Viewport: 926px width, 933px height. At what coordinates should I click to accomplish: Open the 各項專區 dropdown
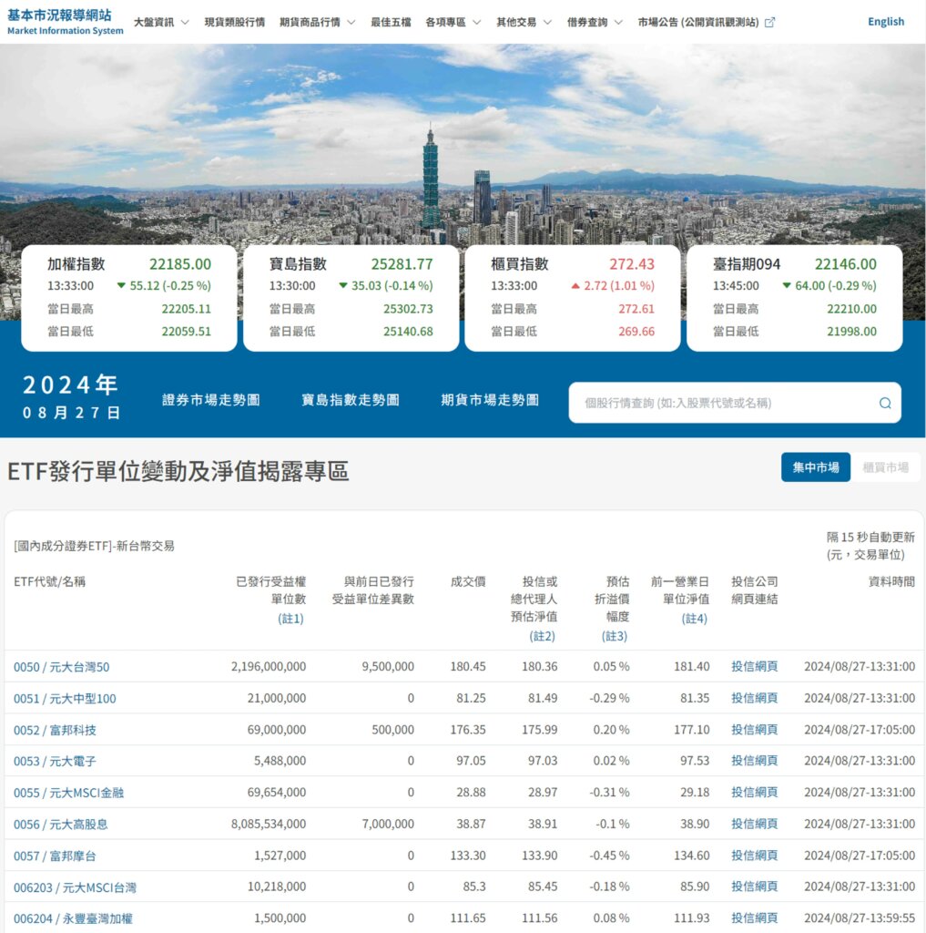445,22
